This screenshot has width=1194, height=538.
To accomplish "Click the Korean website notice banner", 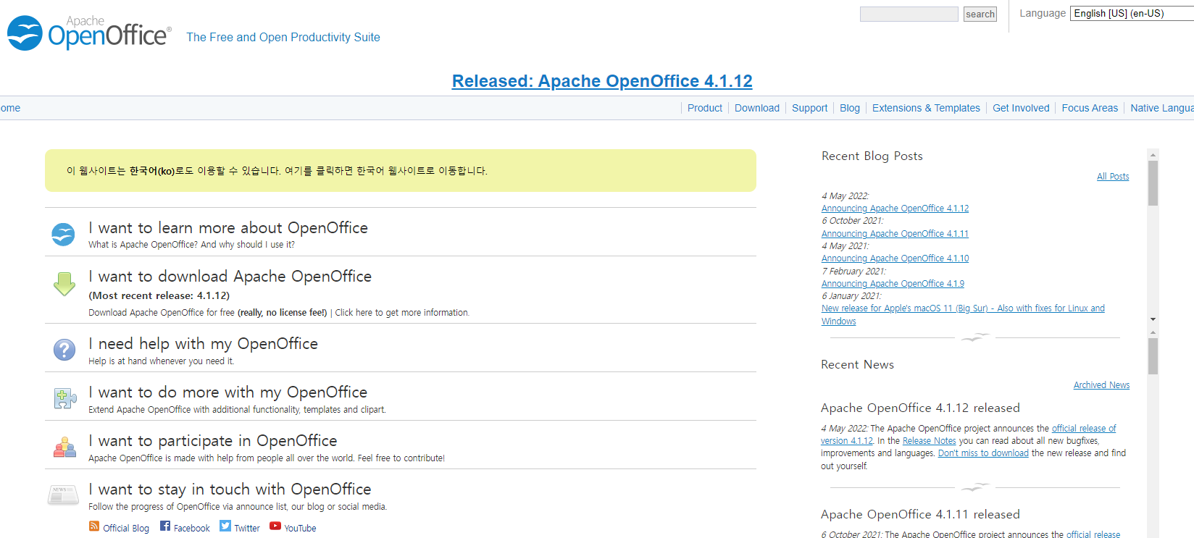I will (x=401, y=171).
